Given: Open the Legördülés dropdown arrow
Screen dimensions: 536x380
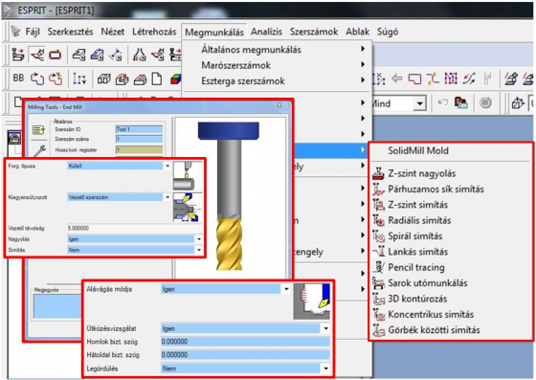Looking at the screenshot, I should [x=325, y=369].
